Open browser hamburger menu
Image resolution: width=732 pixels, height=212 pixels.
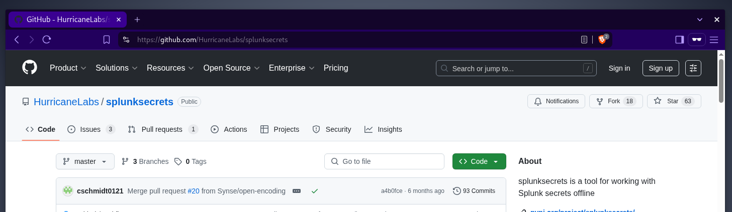click(714, 40)
